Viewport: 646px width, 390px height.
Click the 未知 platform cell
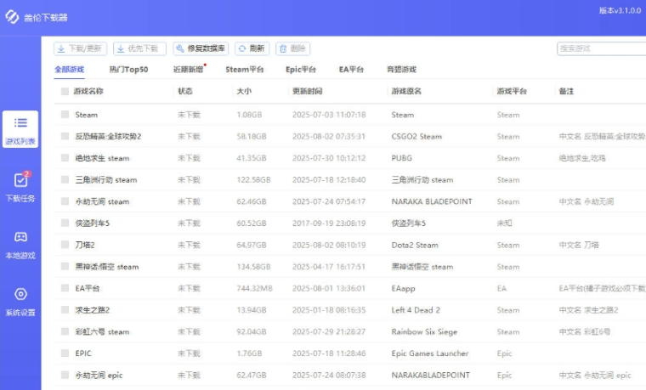coord(504,223)
